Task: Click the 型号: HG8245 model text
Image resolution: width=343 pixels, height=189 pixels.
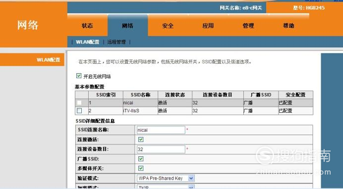Action: (309, 8)
